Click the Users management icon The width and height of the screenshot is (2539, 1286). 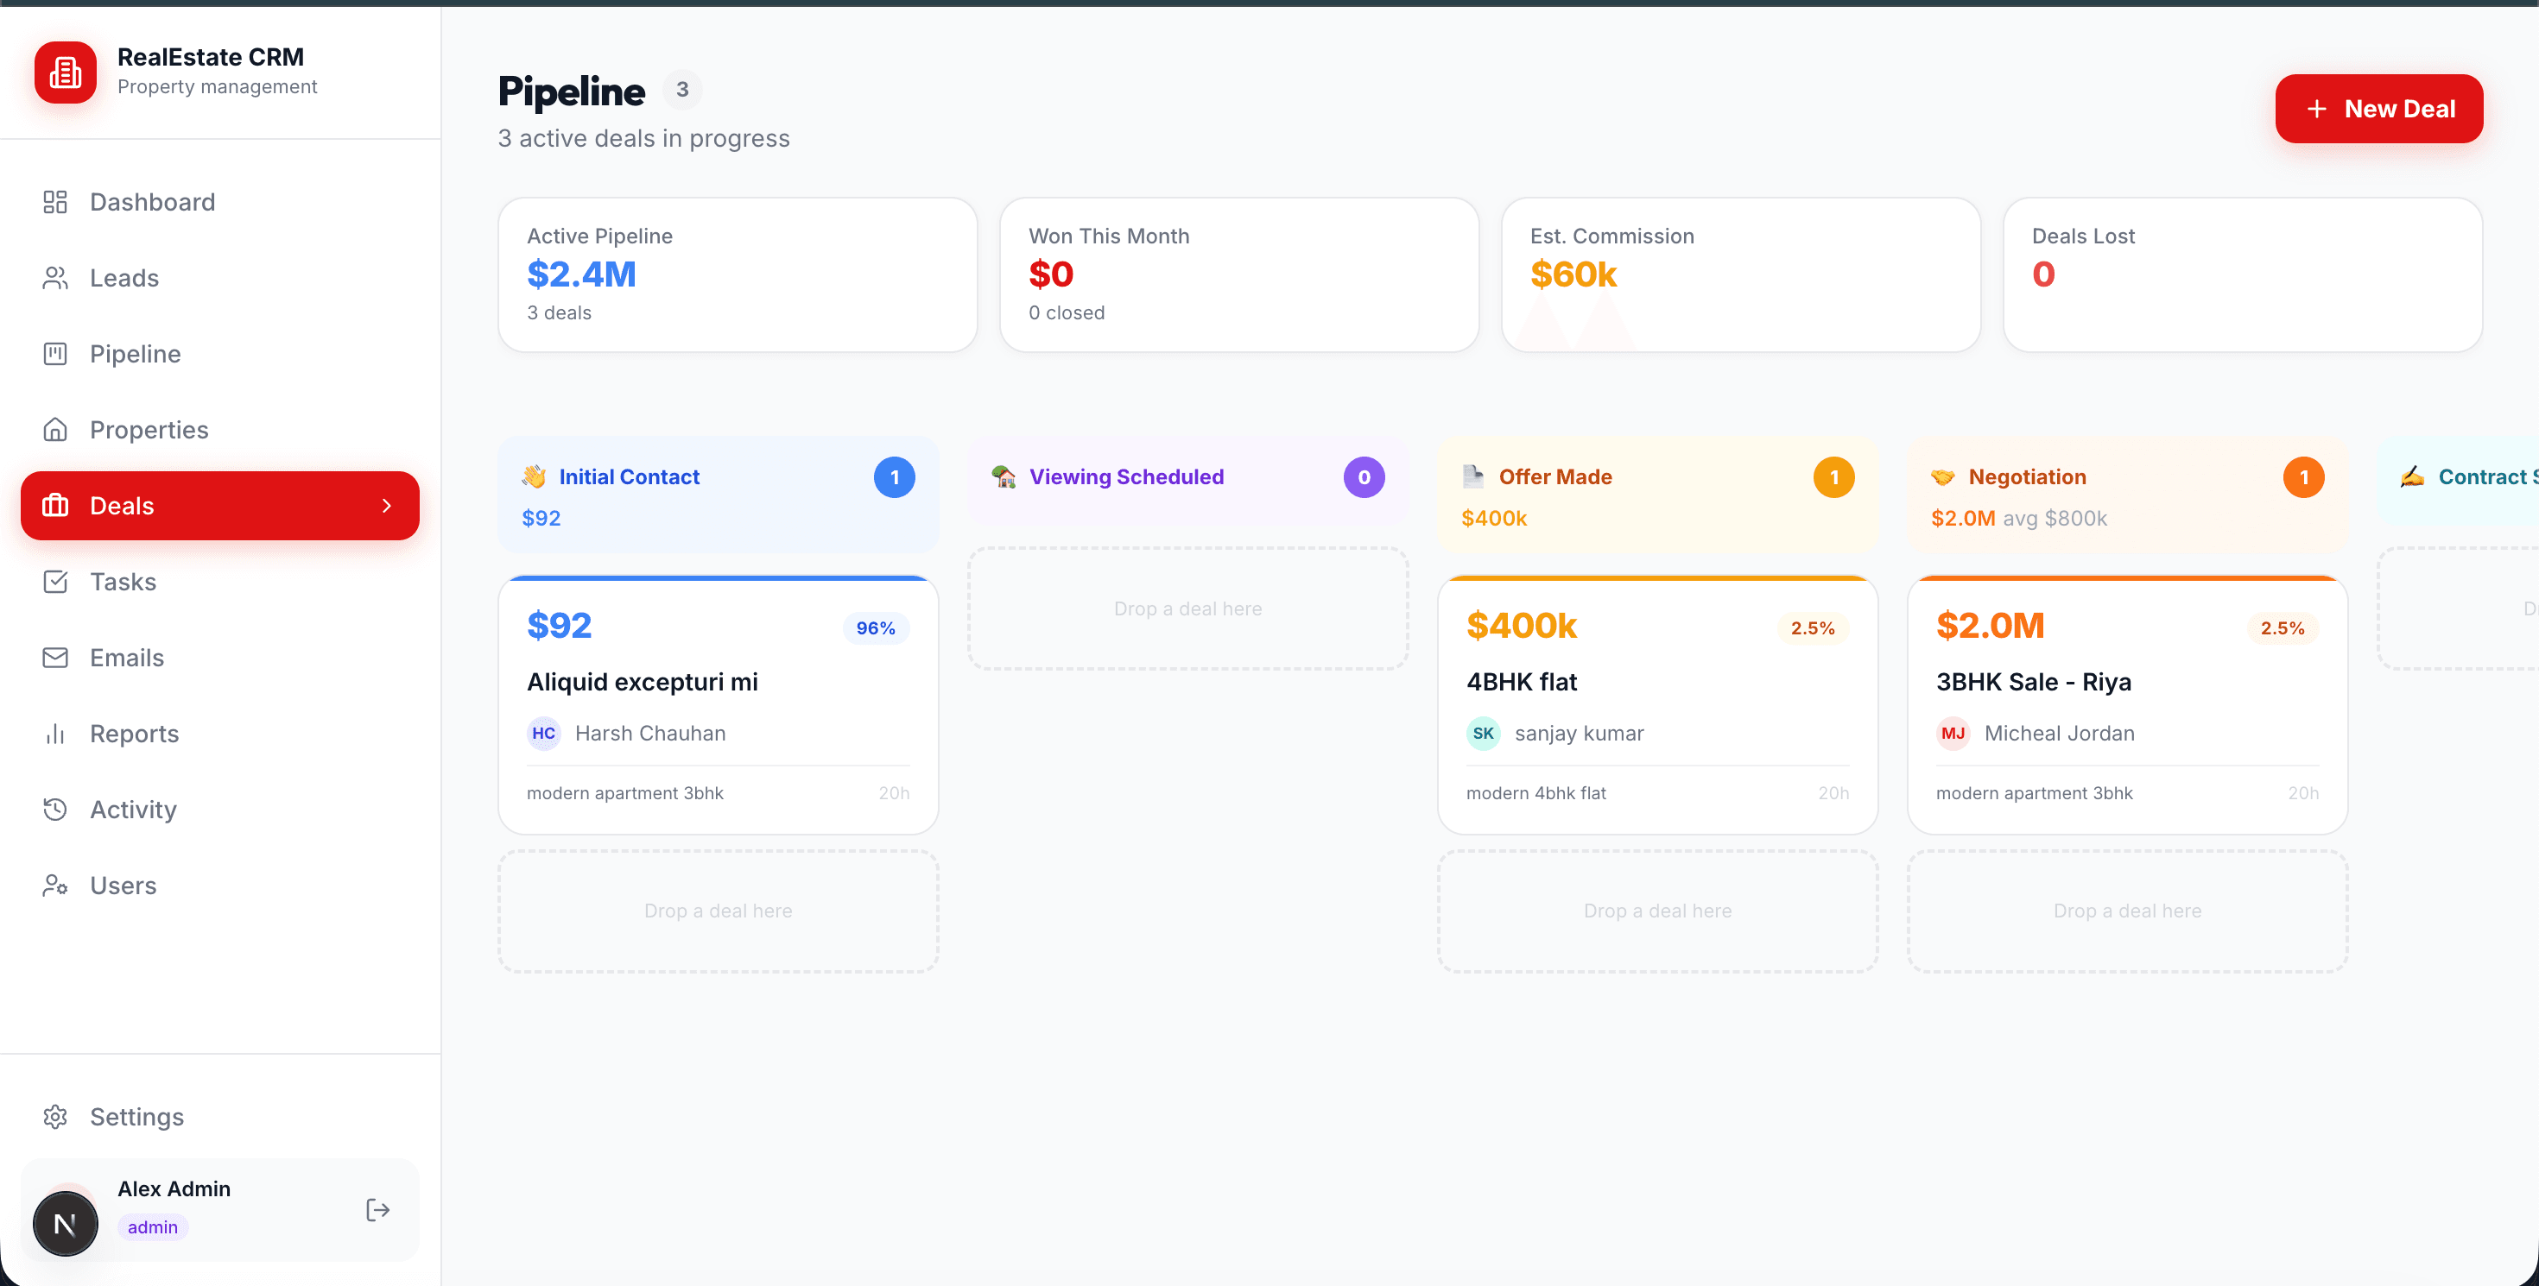55,886
